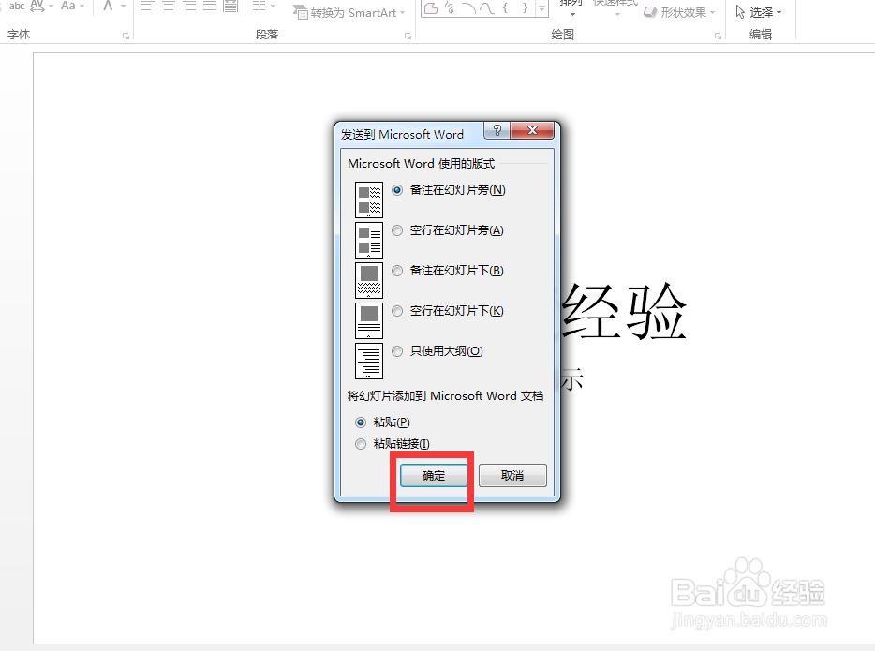
Task: Open the 选择 select dropdown
Action: point(759,12)
